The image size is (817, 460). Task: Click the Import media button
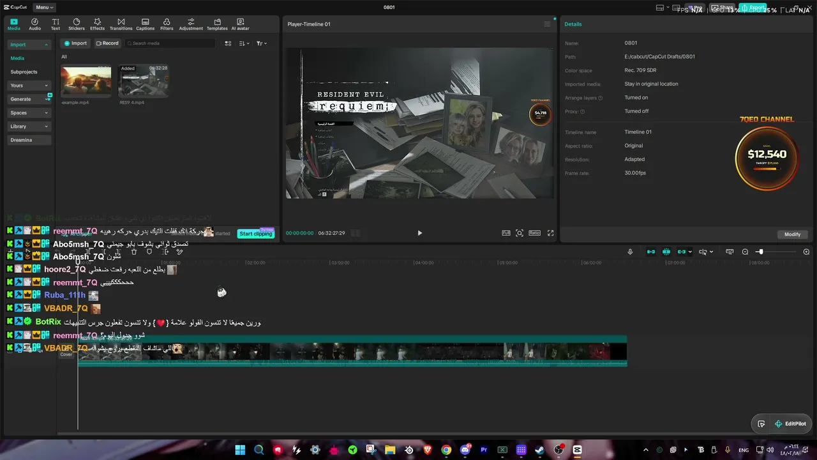click(75, 43)
